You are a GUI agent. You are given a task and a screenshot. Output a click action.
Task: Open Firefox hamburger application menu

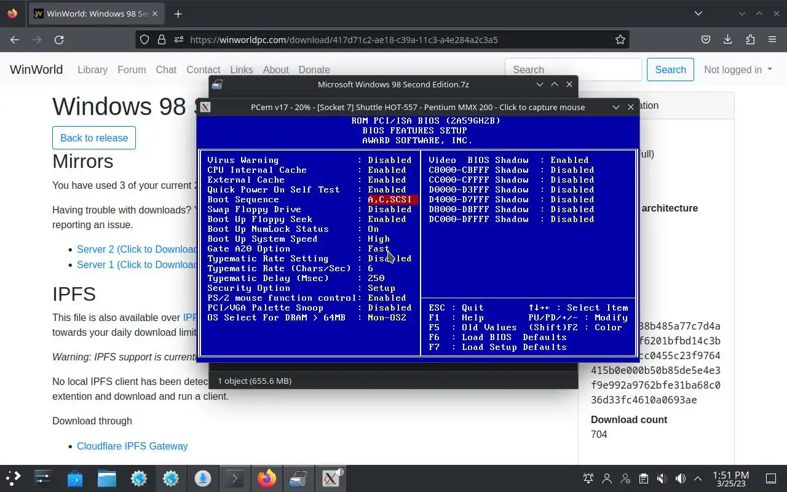(772, 39)
